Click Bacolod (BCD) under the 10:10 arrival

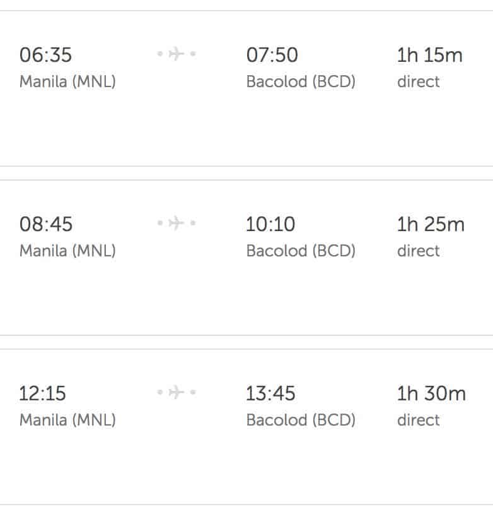(301, 251)
